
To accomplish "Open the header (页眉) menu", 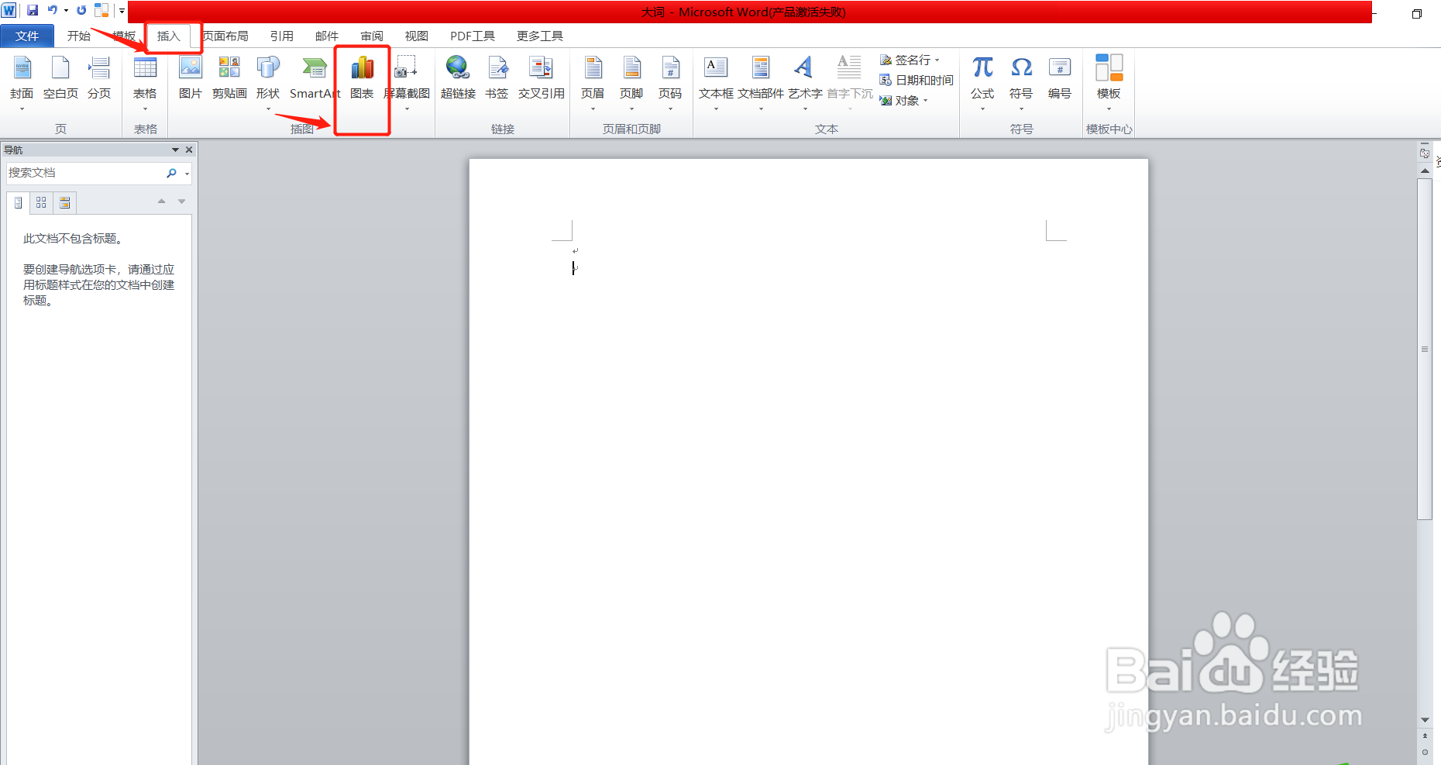I will tap(593, 81).
